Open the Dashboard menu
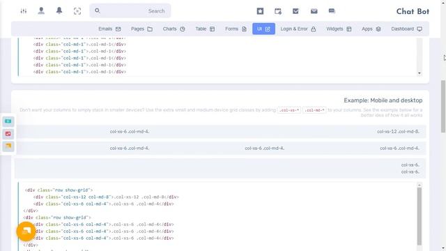The width and height of the screenshot is (446, 251). click(x=406, y=29)
